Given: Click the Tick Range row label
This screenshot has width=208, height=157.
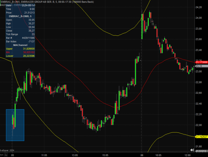Looking at the screenshot, I should (12, 34).
